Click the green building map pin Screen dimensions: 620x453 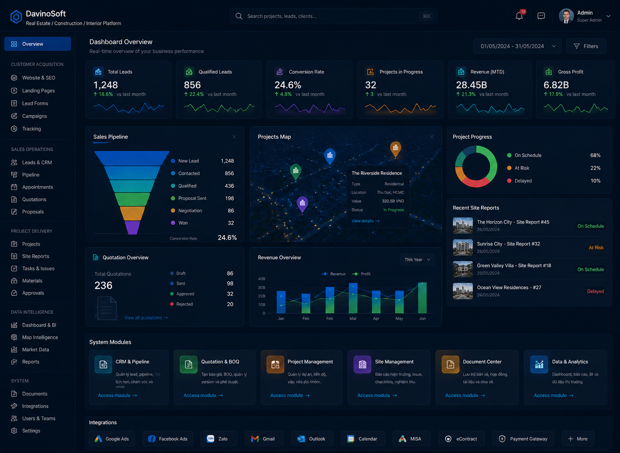point(296,172)
